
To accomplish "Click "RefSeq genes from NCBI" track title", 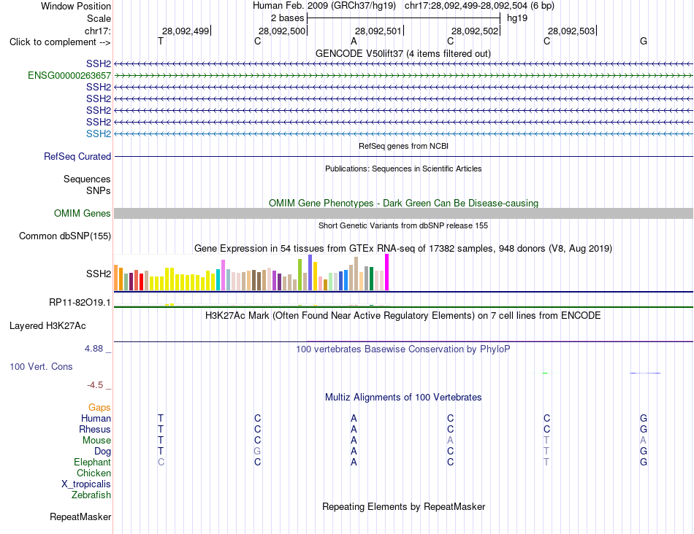I will pyautogui.click(x=403, y=146).
